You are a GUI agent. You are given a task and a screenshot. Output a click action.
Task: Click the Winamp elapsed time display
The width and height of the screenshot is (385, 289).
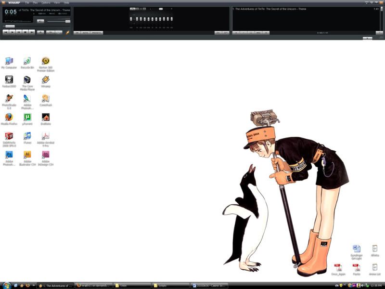pos(11,12)
